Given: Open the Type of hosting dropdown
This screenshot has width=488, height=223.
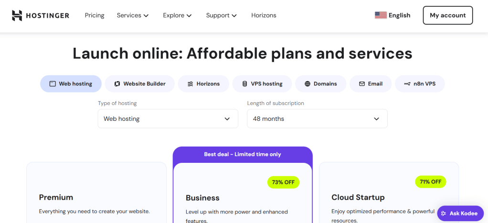Looking at the screenshot, I should coord(168,118).
